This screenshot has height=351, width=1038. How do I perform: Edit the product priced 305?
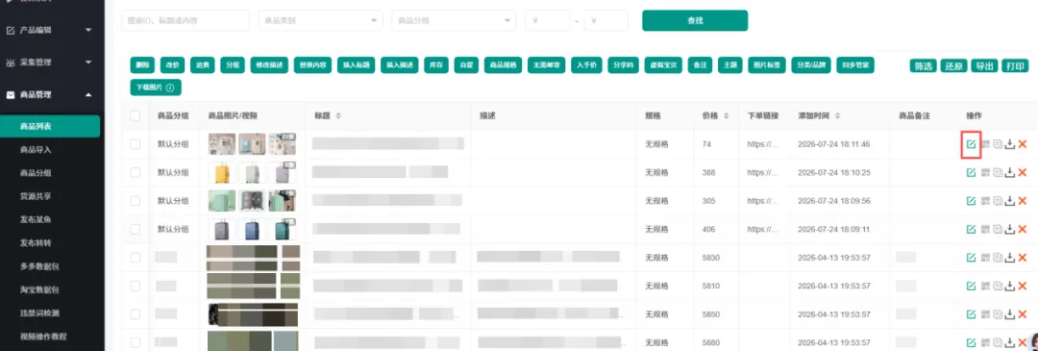[x=971, y=201]
